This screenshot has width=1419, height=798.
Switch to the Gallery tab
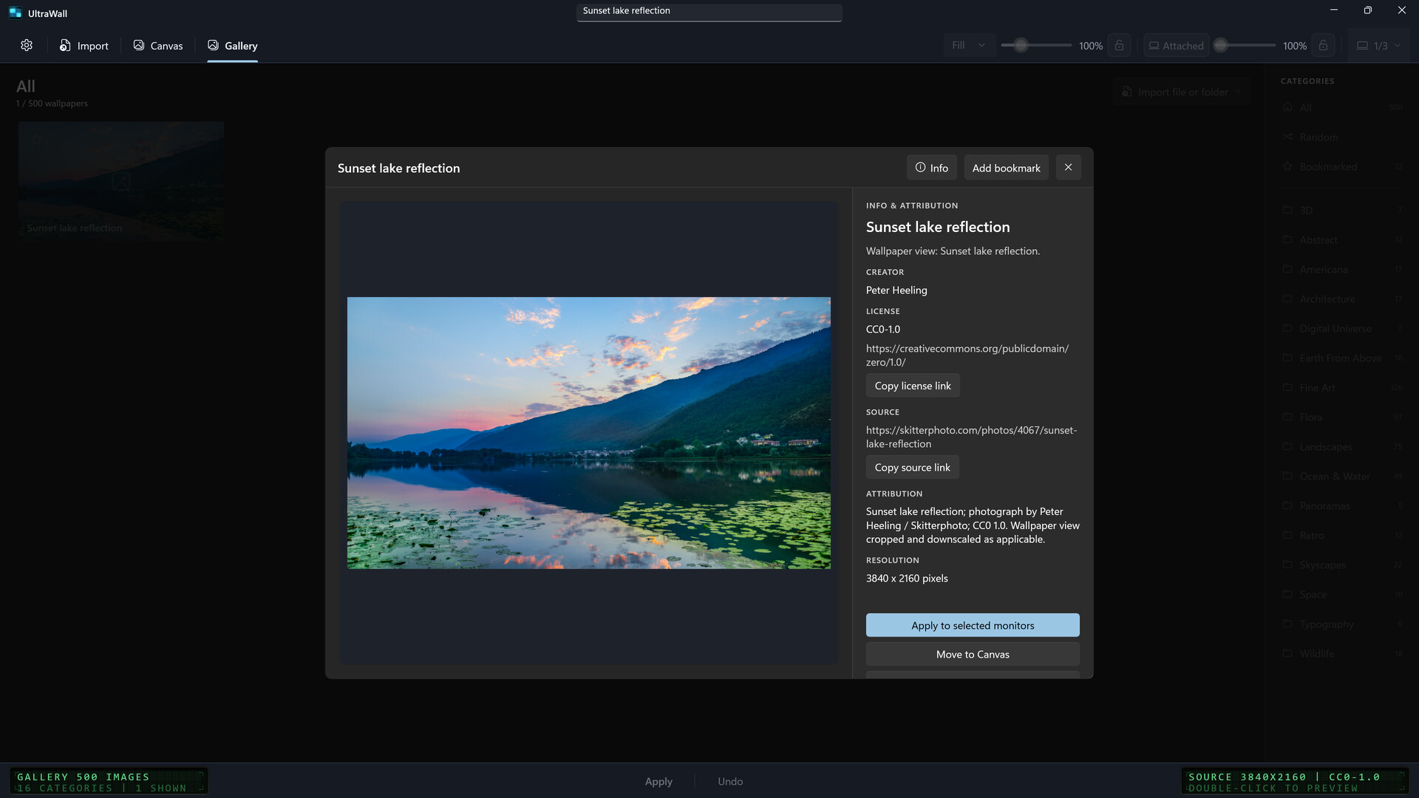coord(232,46)
